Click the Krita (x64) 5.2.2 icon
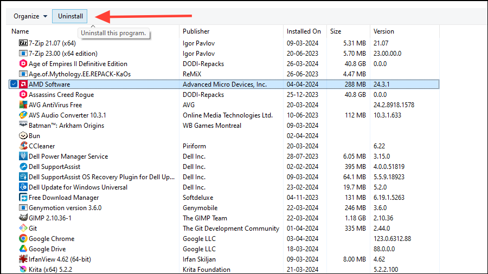488x274 pixels. pyautogui.click(x=23, y=269)
